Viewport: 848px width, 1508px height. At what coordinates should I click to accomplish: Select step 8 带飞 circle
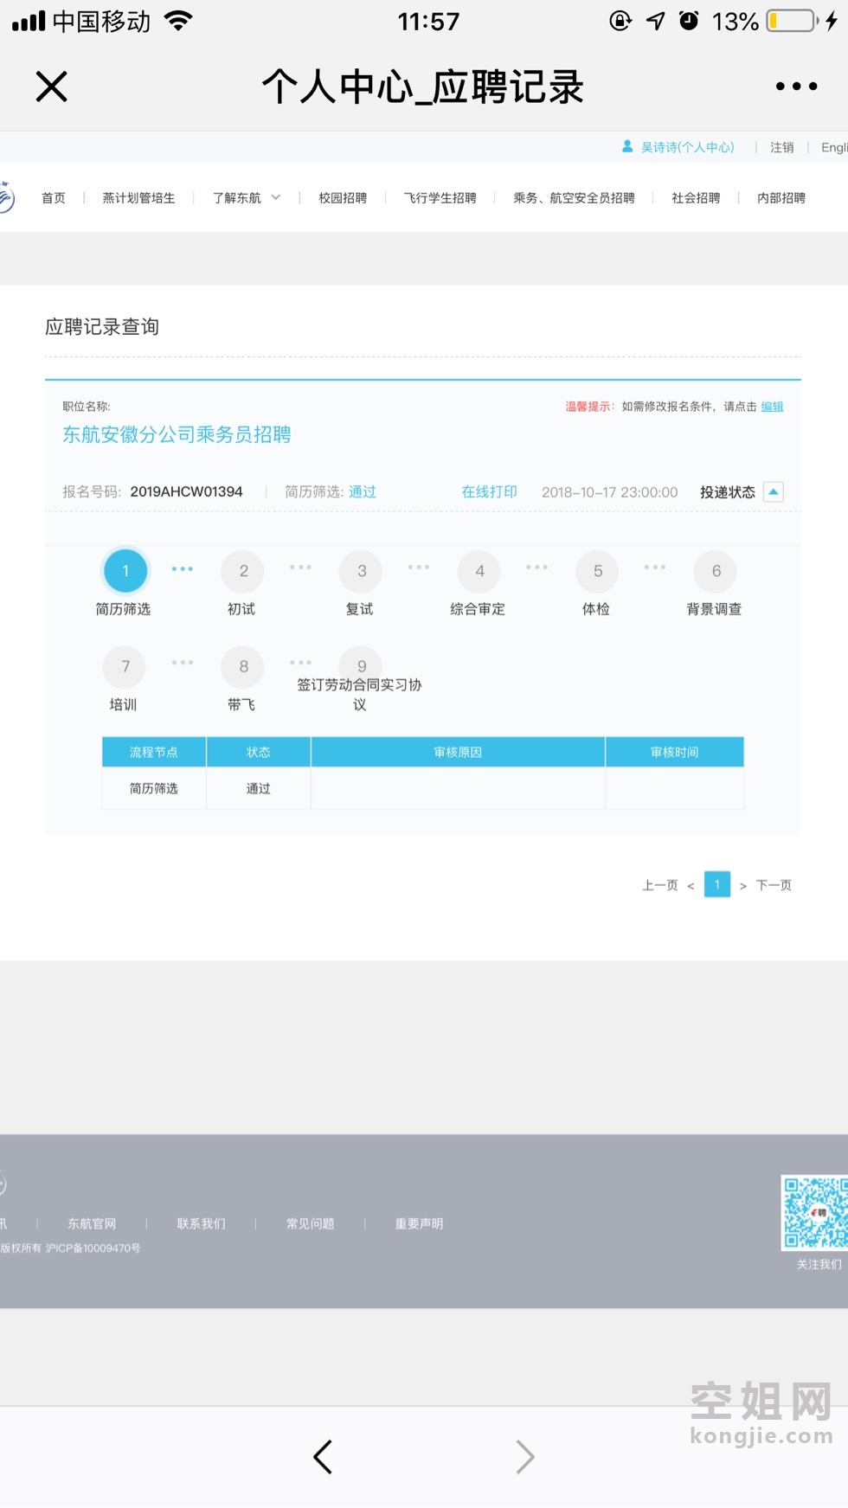(244, 666)
